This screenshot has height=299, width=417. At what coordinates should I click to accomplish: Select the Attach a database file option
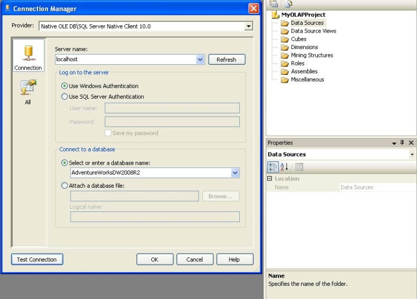(64, 186)
